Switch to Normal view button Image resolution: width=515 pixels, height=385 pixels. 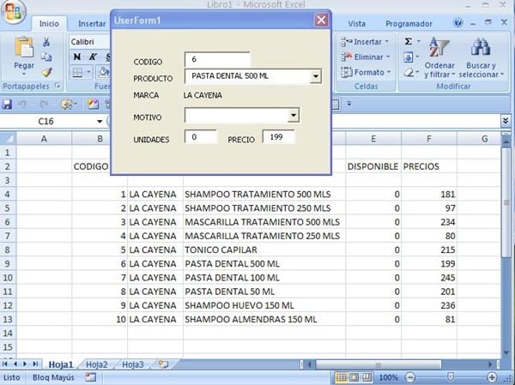pos(342,377)
